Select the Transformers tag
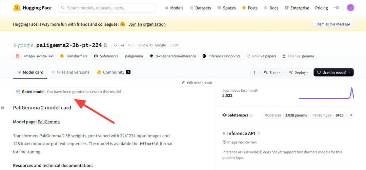Image resolution: width=366 pixels, height=170 pixels. [x=74, y=56]
